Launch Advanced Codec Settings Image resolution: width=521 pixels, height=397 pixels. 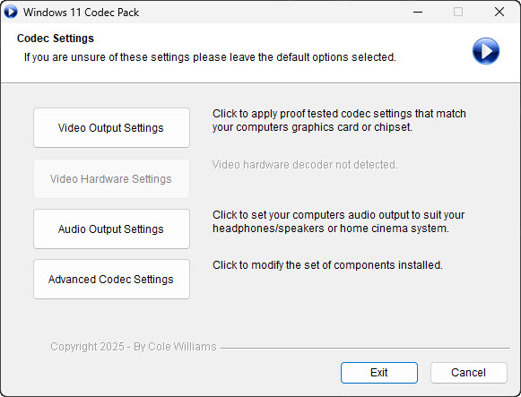pos(111,280)
